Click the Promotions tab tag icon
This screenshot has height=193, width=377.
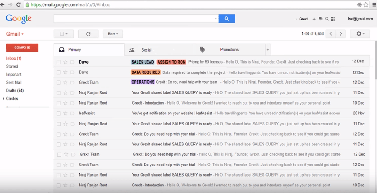(x=203, y=50)
